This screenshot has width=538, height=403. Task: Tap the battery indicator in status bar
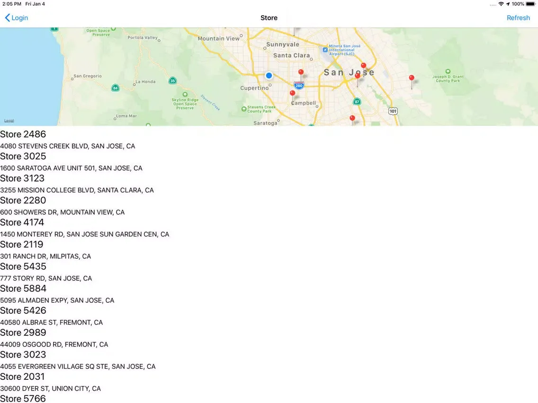pyautogui.click(x=530, y=4)
